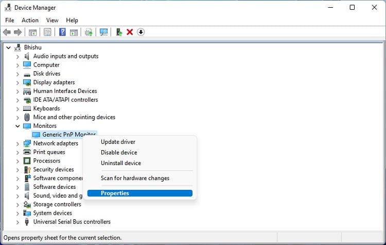Click the Print queues printer icon
The width and height of the screenshot is (386, 245).
[x=27, y=152]
